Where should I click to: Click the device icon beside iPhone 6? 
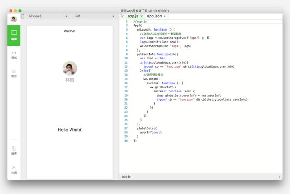23,17
